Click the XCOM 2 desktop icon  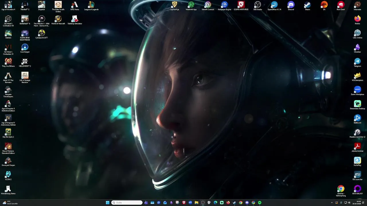click(x=8, y=176)
